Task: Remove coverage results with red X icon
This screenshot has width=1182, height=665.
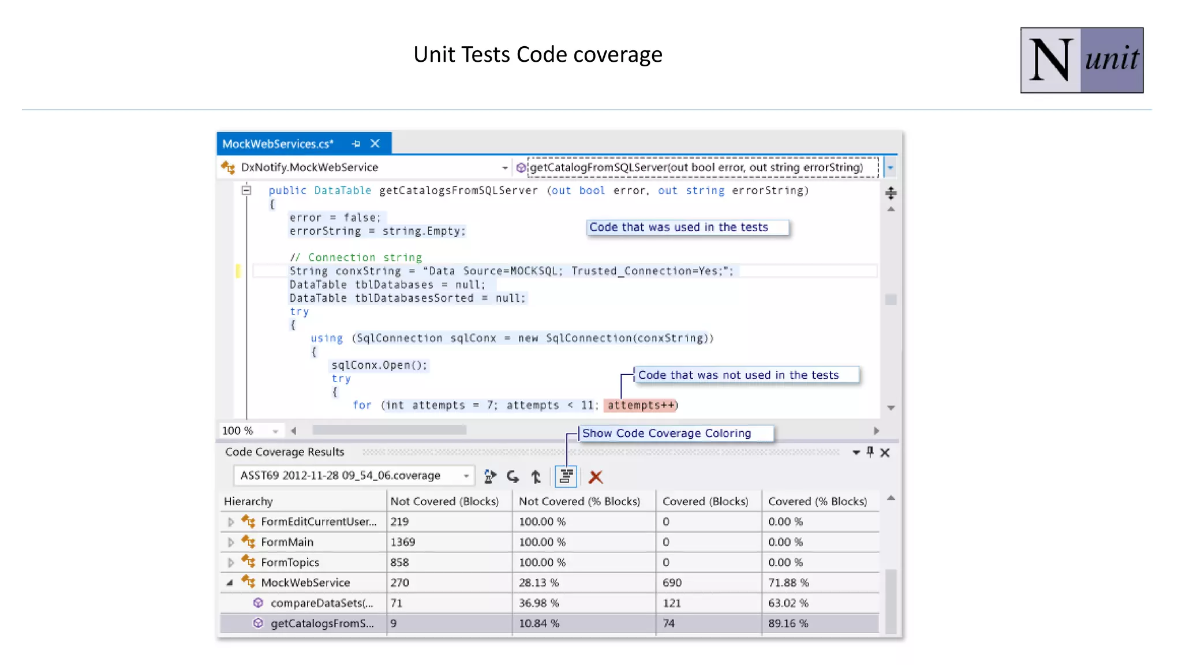Action: 596,477
